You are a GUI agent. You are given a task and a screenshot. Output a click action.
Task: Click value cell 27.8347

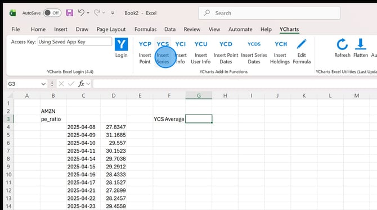coord(114,127)
